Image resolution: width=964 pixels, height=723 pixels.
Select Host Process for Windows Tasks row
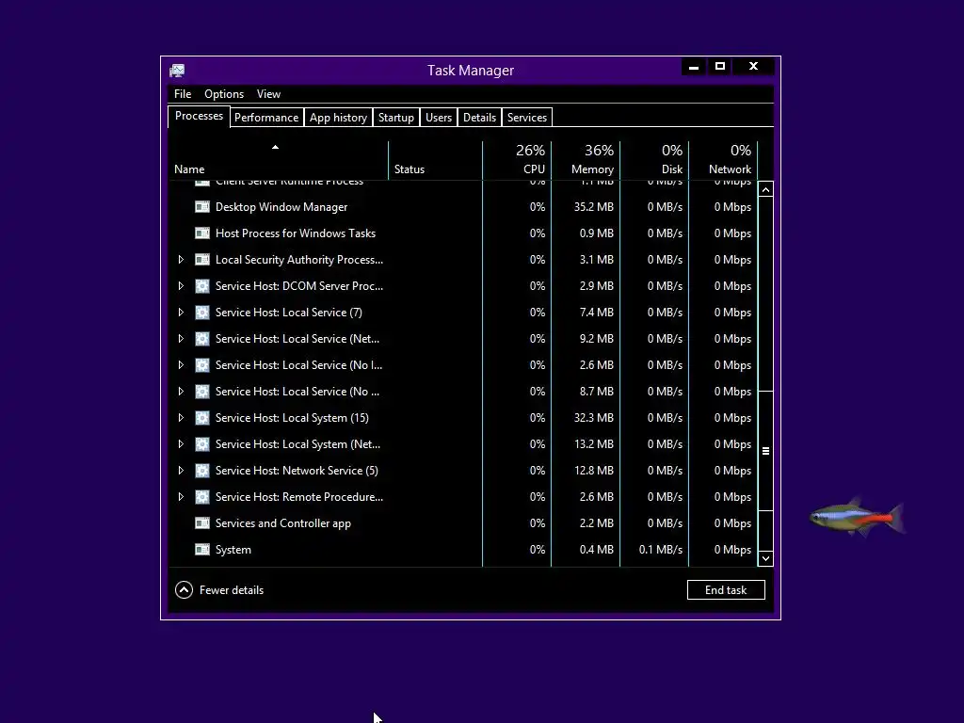(x=463, y=233)
